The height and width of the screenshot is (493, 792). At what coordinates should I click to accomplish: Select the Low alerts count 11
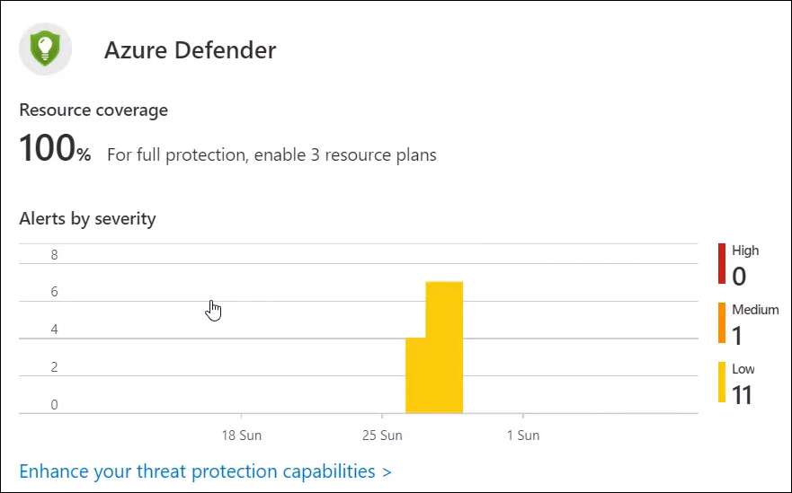coord(742,395)
